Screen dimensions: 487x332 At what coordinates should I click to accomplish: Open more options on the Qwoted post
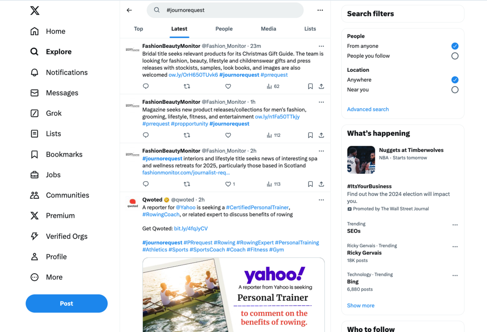point(321,200)
